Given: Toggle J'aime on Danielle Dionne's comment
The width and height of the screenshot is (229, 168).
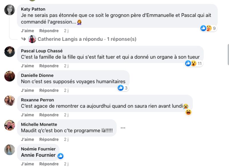Looking at the screenshot, I should [x=27, y=90].
